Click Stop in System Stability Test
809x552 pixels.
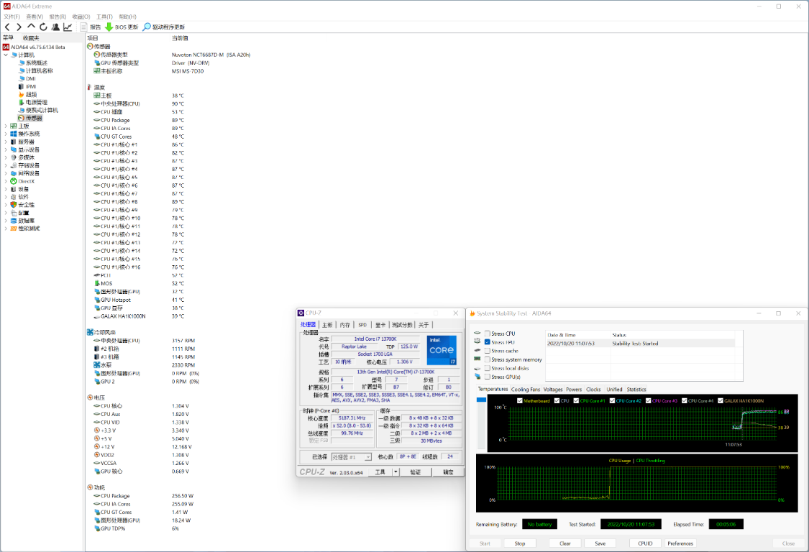[519, 543]
